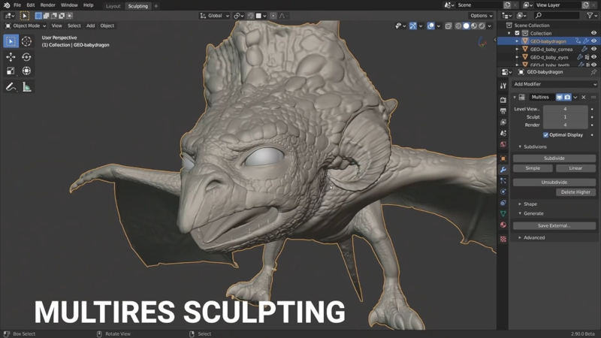The image size is (601, 338).
Task: Pin the GEO-babydragon properties context
Action: (593, 72)
